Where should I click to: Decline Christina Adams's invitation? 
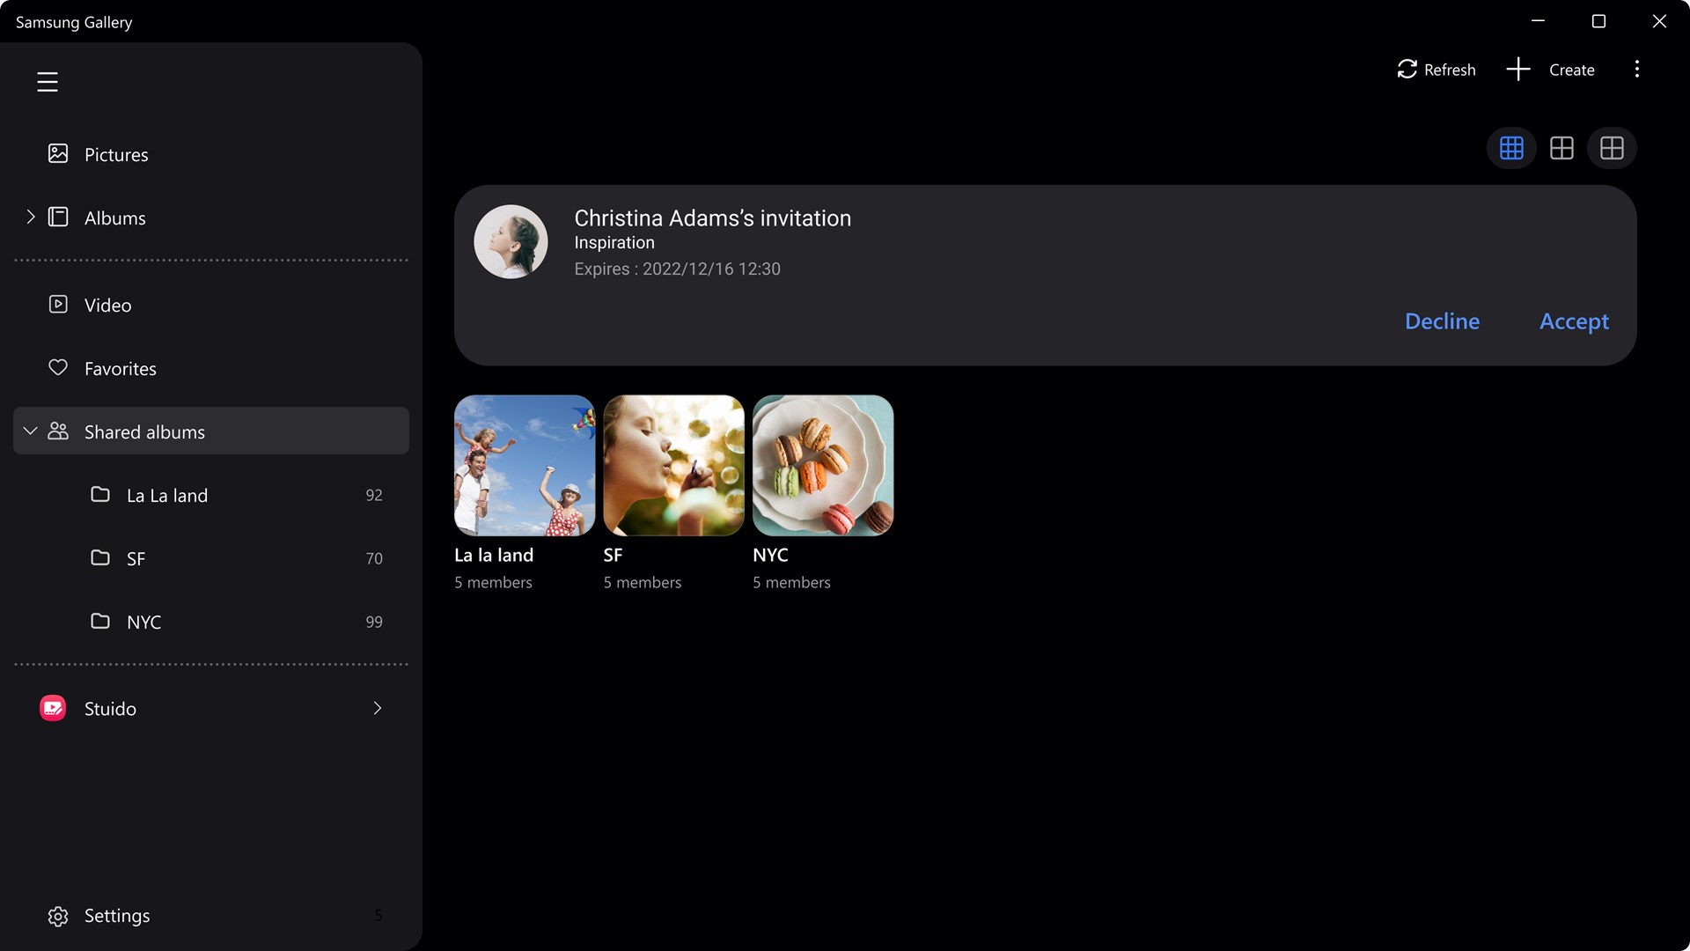pos(1442,321)
